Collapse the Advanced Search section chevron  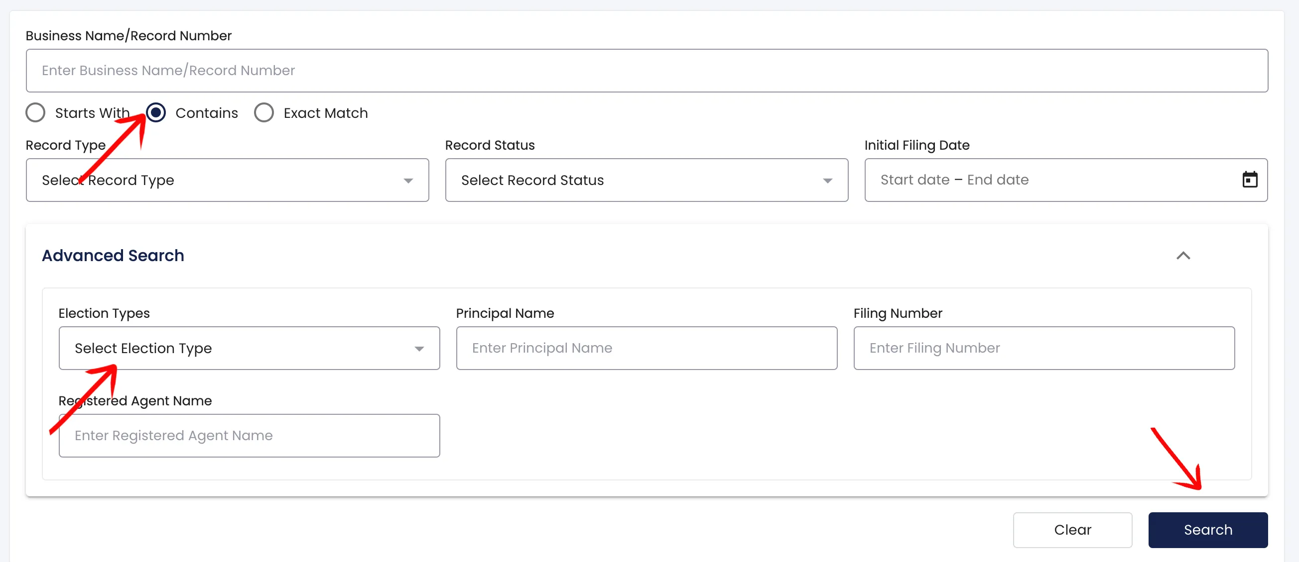click(x=1183, y=256)
